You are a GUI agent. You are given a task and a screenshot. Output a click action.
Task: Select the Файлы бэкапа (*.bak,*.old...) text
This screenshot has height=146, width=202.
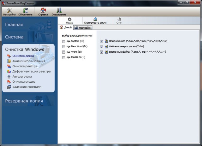click(138, 41)
